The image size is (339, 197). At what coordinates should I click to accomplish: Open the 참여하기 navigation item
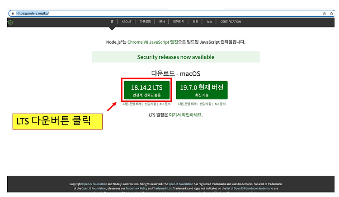[179, 22]
